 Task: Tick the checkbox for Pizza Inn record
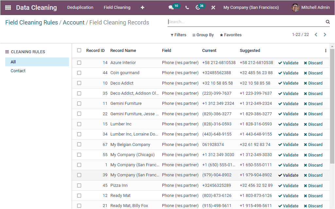coord(79,185)
